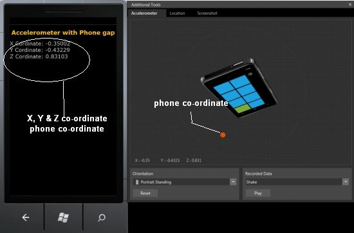Click the Y : -0.4323 readout
The image size is (354, 233).
(x=170, y=160)
